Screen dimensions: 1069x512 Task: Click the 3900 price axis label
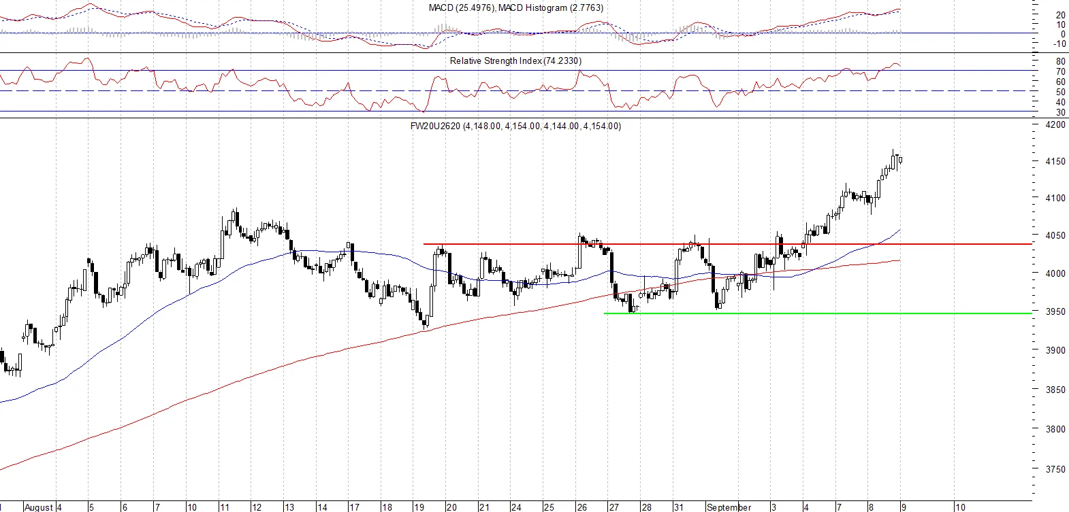(1055, 350)
